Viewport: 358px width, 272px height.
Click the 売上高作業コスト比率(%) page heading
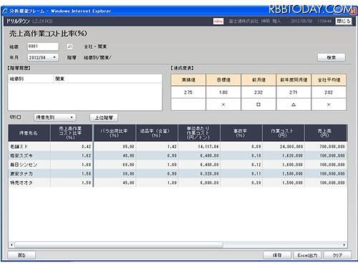(x=48, y=34)
